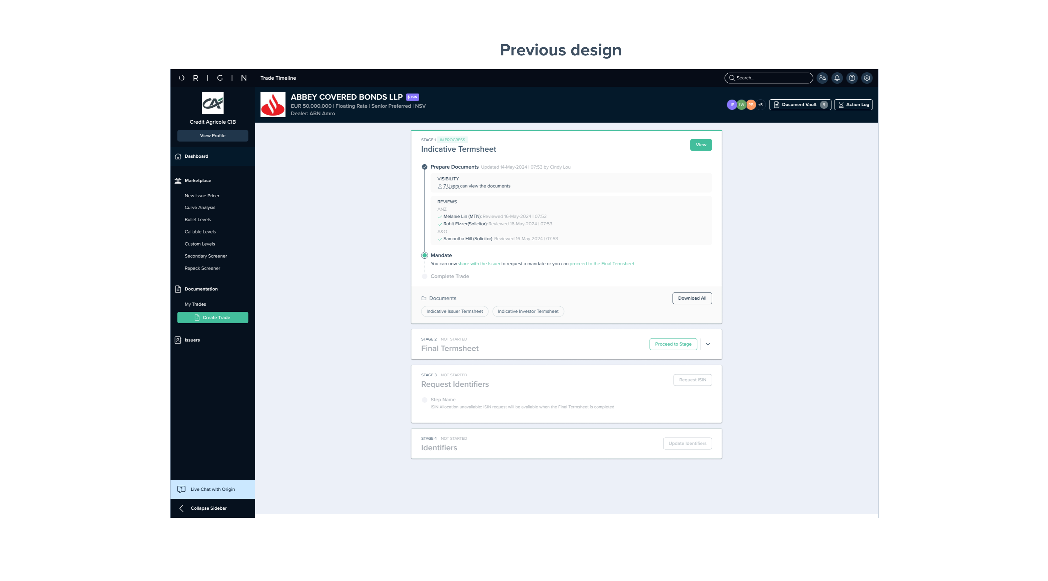This screenshot has width=1048, height=581.
Task: Click the purple ISIN badge
Action: tap(412, 97)
